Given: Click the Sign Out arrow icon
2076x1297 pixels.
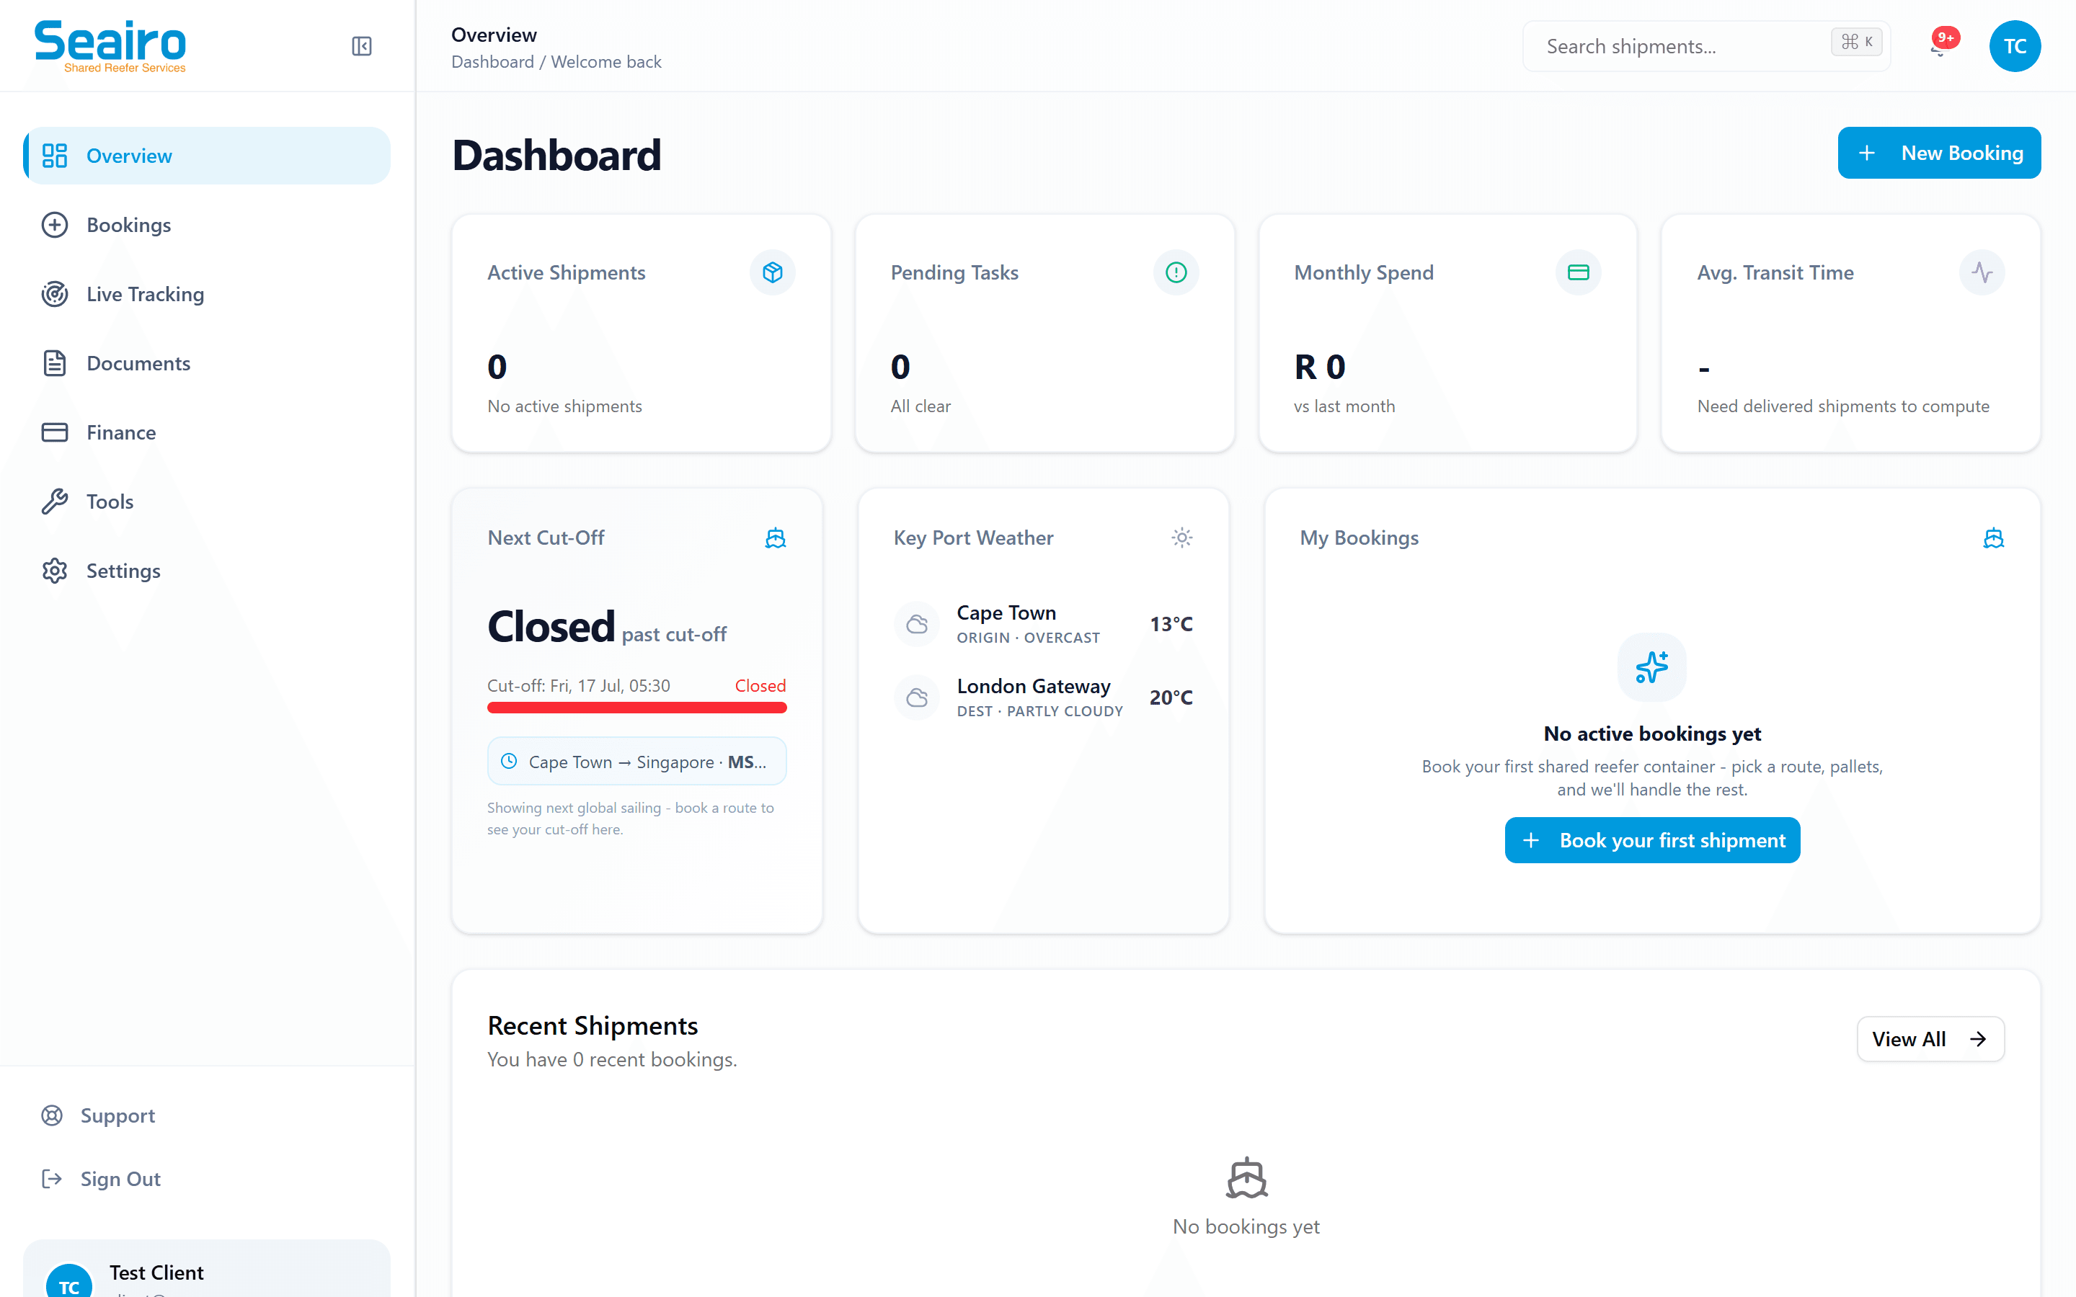Looking at the screenshot, I should [53, 1179].
